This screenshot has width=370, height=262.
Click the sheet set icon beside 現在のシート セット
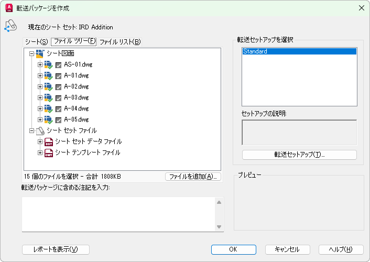pyautogui.click(x=10, y=26)
